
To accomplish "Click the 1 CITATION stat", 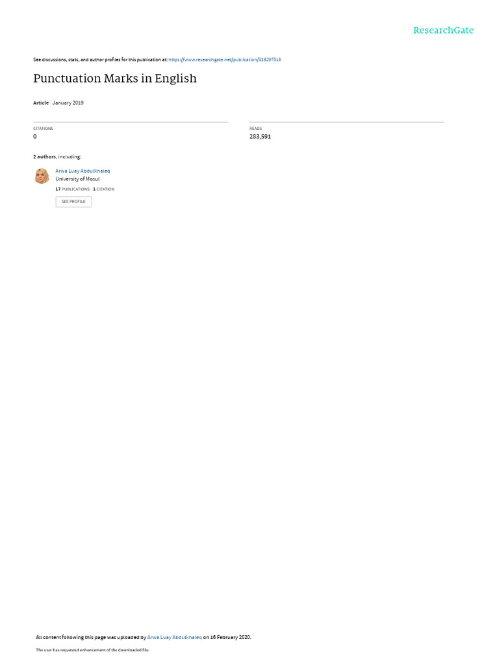I will pos(103,189).
